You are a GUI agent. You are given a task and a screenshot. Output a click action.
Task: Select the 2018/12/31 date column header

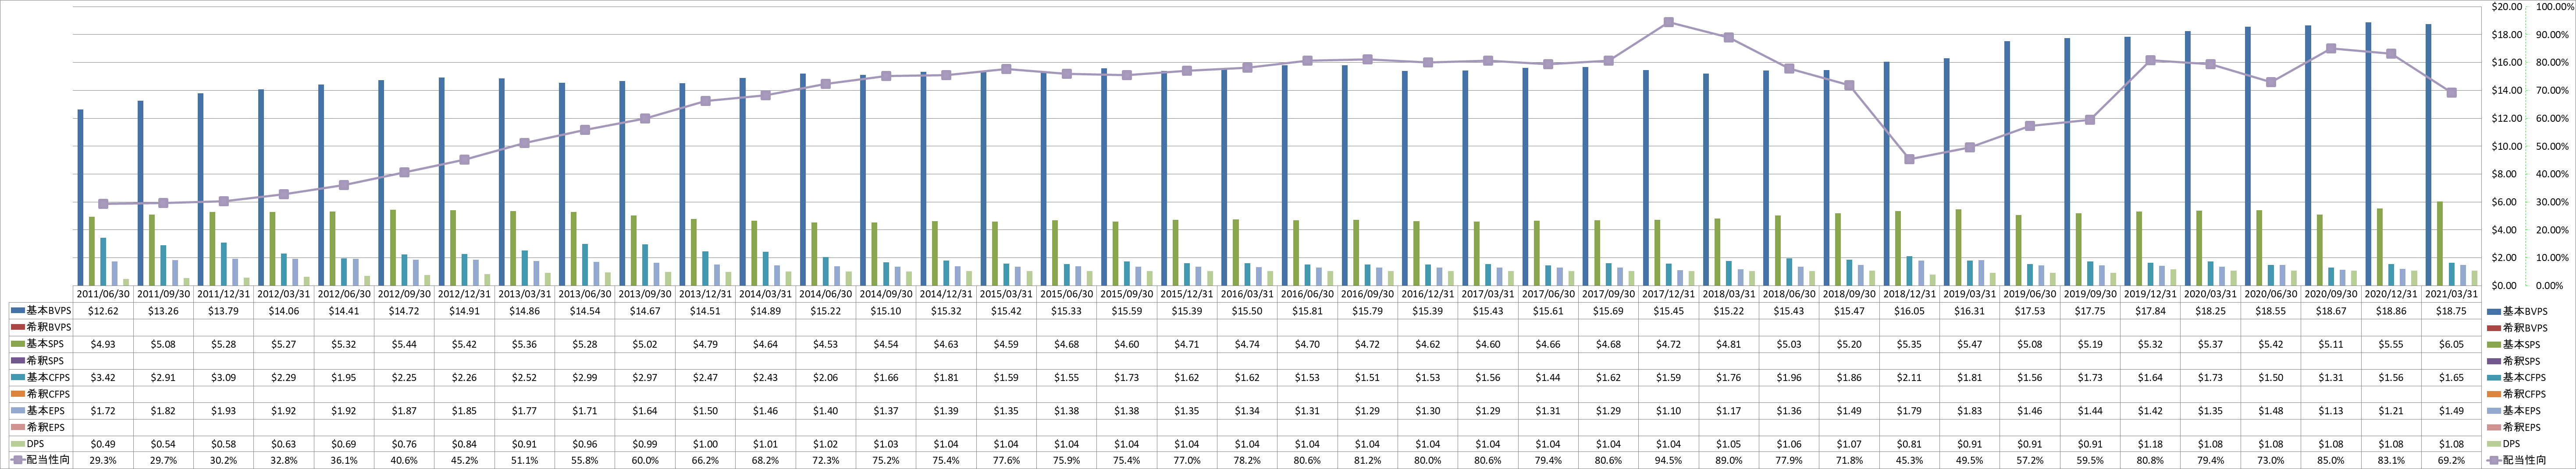coord(1910,294)
